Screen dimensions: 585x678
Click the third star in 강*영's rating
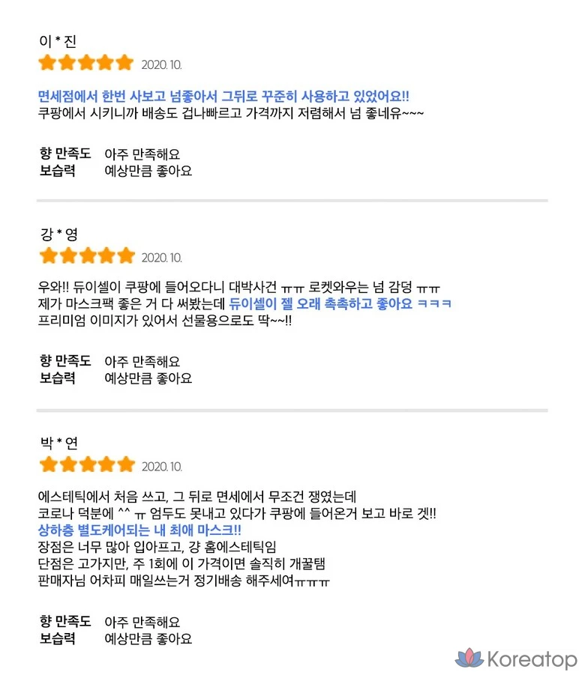[87, 256]
